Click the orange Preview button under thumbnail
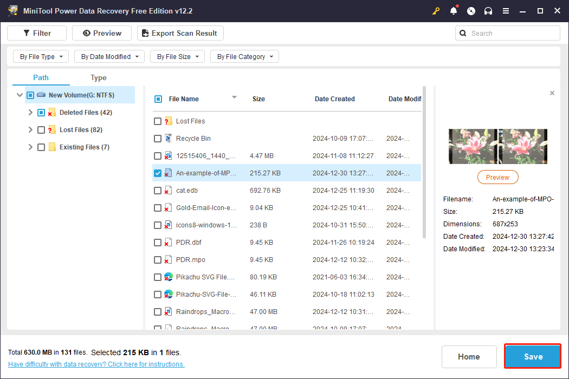 (x=497, y=178)
